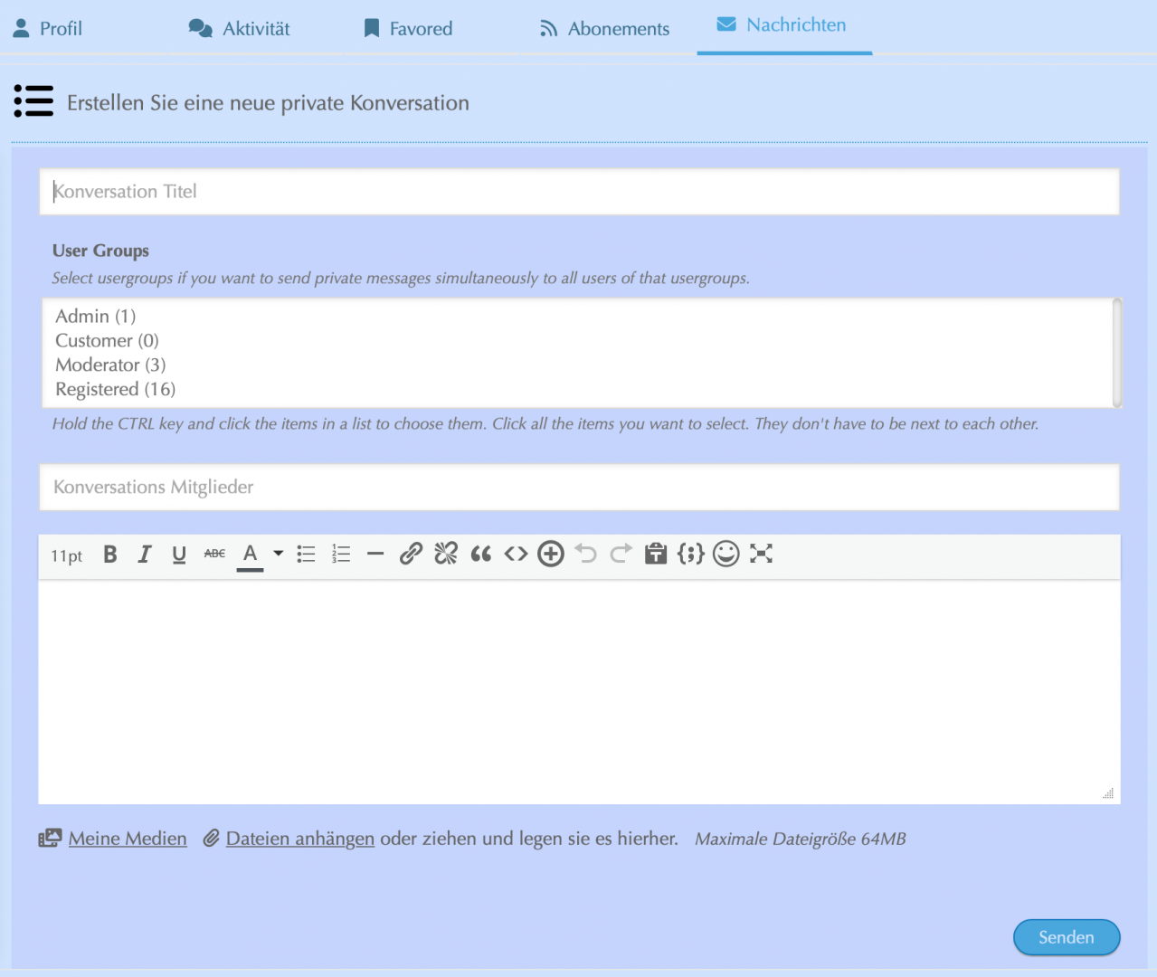Image resolution: width=1157 pixels, height=977 pixels.
Task: Open the 11pt font size selector
Action: (x=67, y=555)
